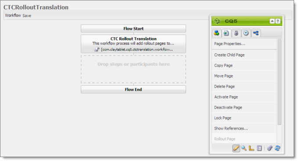Click the Reload page icon
This screenshot has height=161, width=298.
tap(277, 148)
